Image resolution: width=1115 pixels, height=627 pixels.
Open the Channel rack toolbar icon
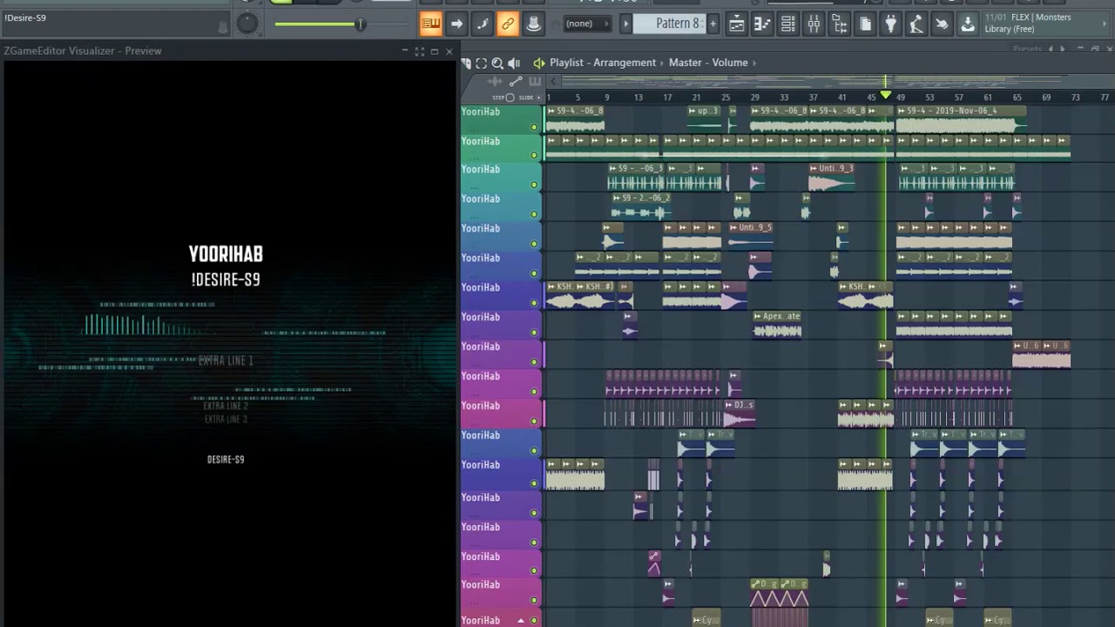pyautogui.click(x=787, y=24)
